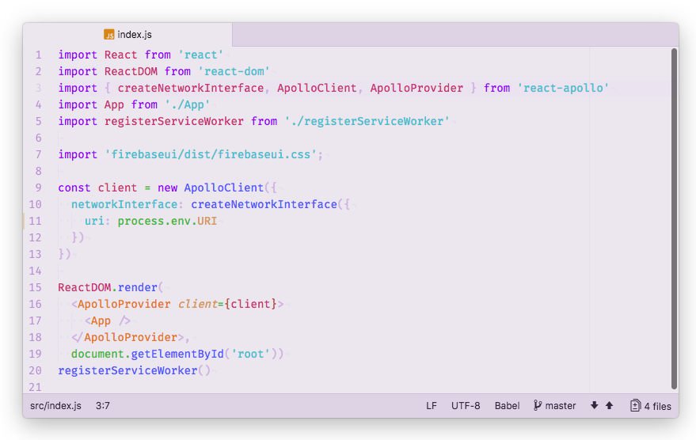The image size is (696, 440).
Task: Click line number 11 in gutter
Action: coord(35,222)
